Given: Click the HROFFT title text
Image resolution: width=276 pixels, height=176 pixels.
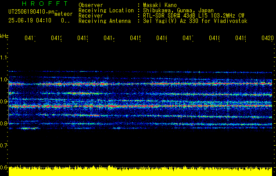Looking at the screenshot, I should point(45,4).
